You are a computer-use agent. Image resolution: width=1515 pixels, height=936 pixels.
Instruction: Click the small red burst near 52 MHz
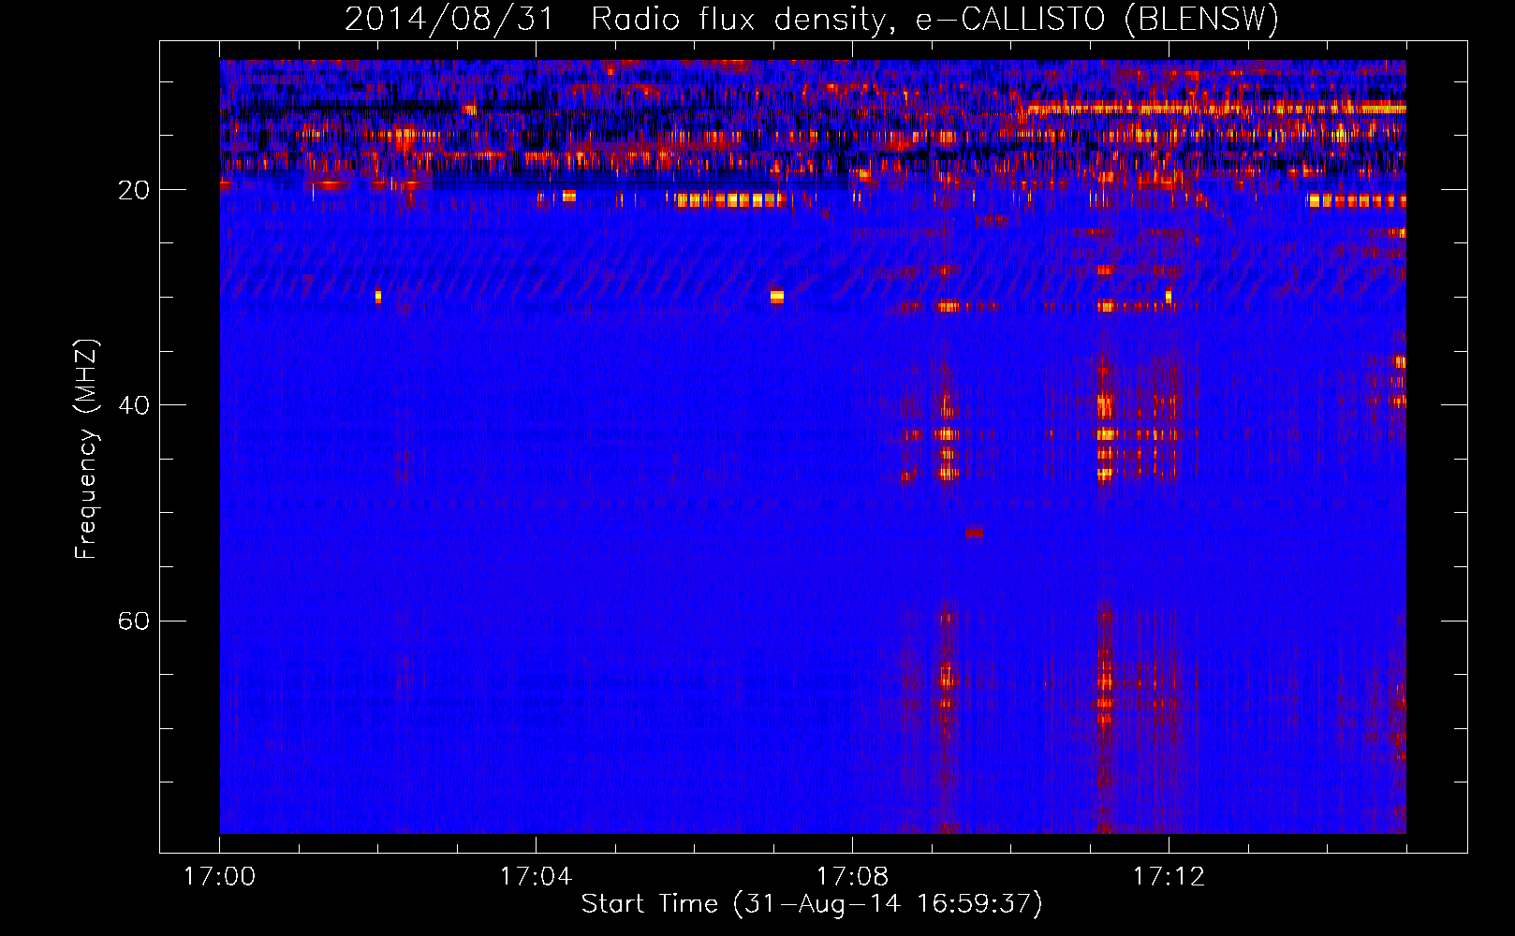(x=975, y=533)
